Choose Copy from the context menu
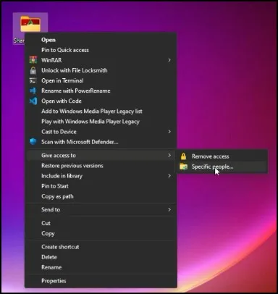Image resolution: width=278 pixels, height=294 pixels. pos(48,234)
